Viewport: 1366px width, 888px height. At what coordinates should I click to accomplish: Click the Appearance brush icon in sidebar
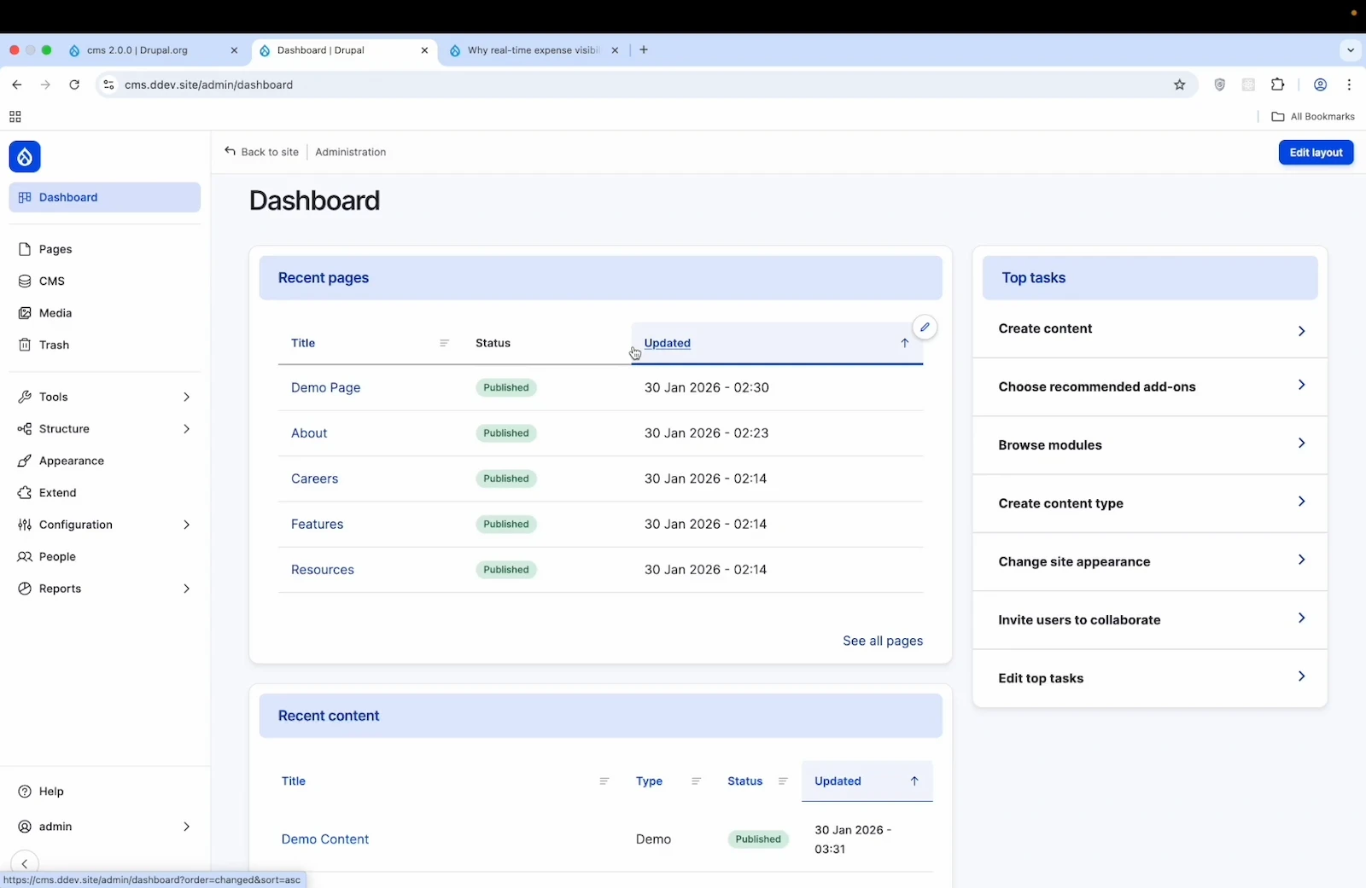pos(25,461)
